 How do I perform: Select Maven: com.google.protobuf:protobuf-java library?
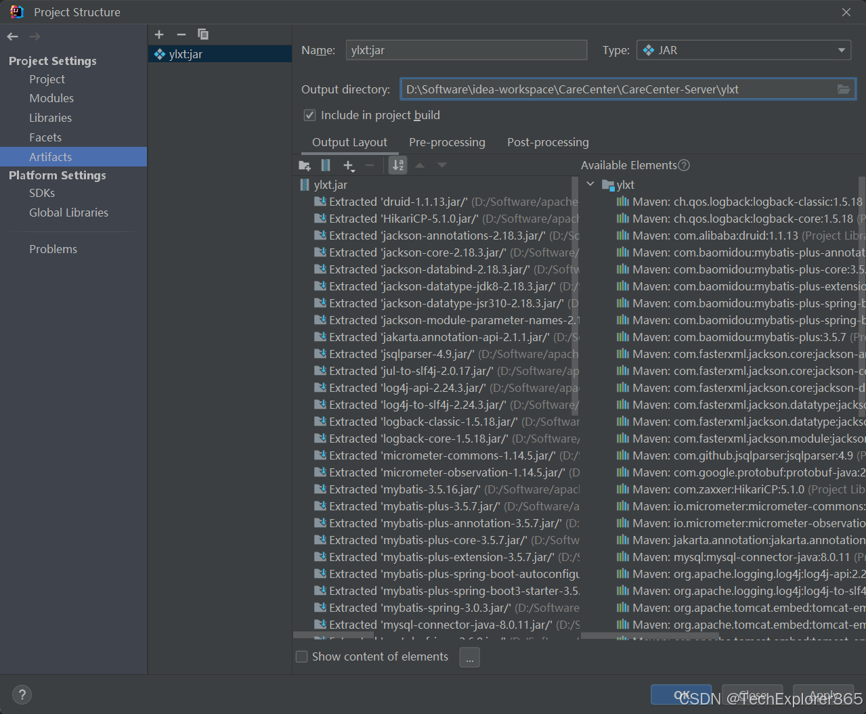(741, 472)
